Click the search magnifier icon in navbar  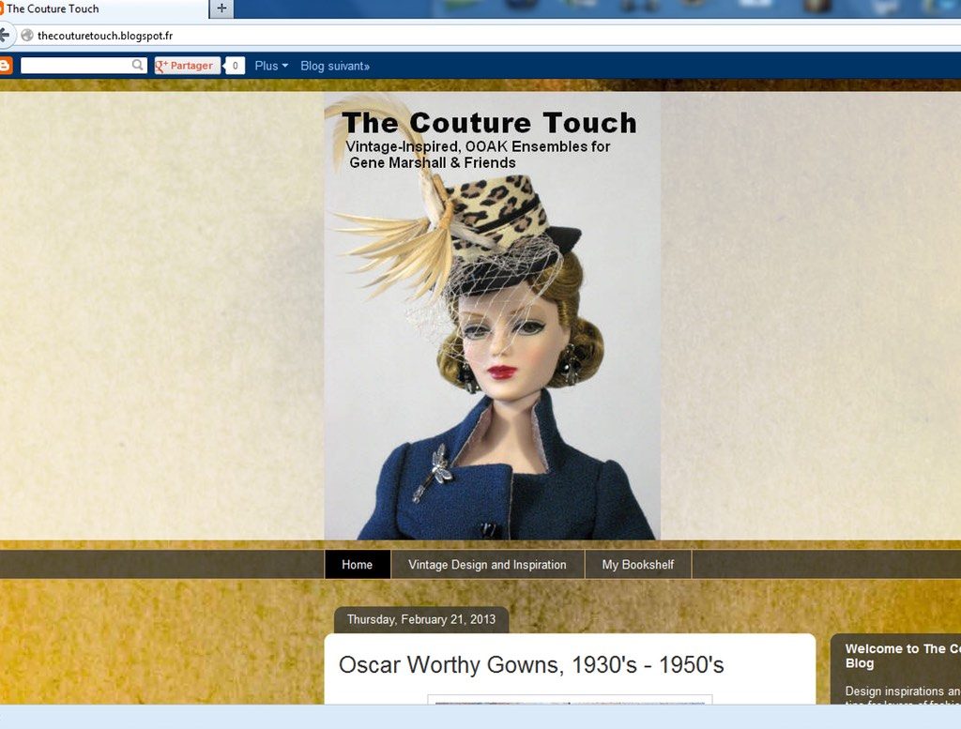point(138,66)
